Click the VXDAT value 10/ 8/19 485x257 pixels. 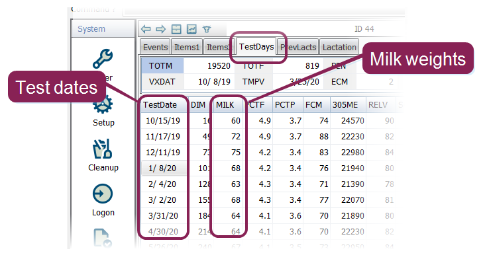(214, 82)
